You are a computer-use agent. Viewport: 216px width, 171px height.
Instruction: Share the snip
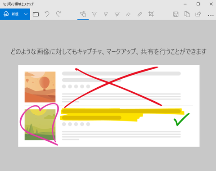[198, 14]
